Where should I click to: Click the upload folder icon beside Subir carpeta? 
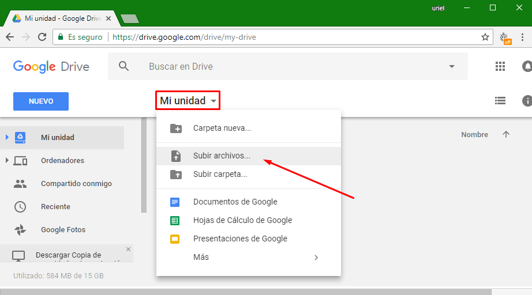point(176,175)
